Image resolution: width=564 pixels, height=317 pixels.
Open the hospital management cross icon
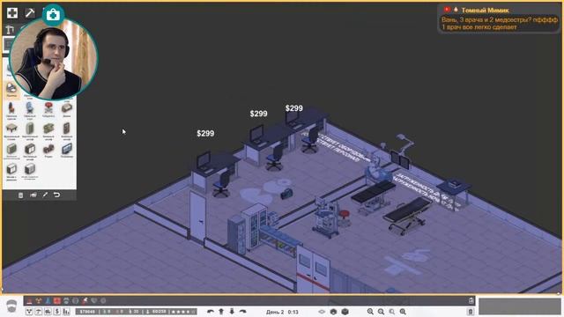tap(12, 13)
